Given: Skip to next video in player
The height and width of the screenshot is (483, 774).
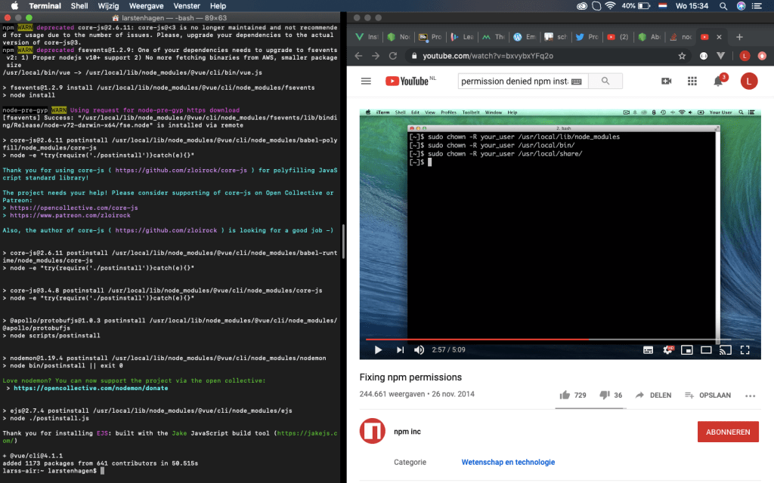Looking at the screenshot, I should 401,349.
